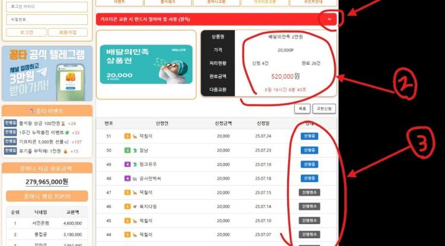
Task: Click the 목록 list button
Action: tap(302, 108)
